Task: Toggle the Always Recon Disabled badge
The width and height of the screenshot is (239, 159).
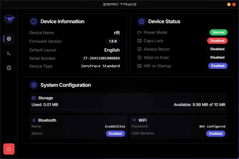Action: coord(217,49)
